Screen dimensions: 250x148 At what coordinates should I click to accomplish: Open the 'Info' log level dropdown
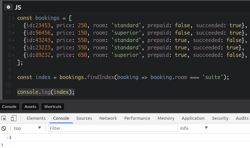tap(194, 128)
